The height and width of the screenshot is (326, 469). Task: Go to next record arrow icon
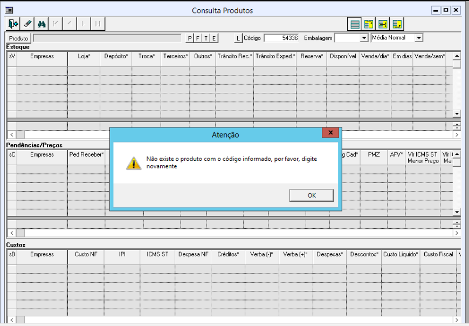(84, 24)
